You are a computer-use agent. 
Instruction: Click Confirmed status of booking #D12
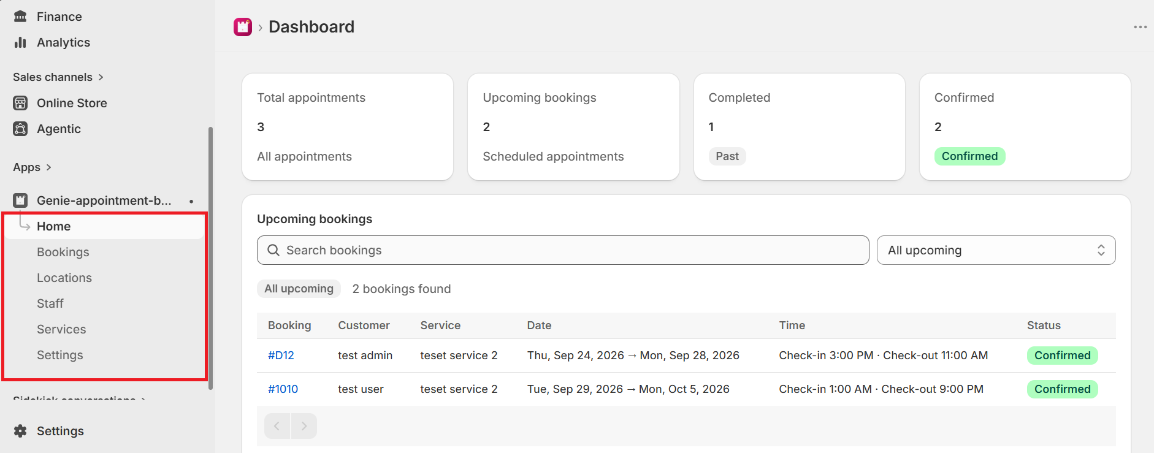1062,356
